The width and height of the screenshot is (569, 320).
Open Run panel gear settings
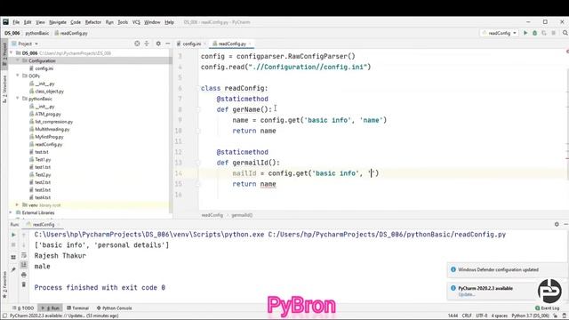(x=557, y=225)
